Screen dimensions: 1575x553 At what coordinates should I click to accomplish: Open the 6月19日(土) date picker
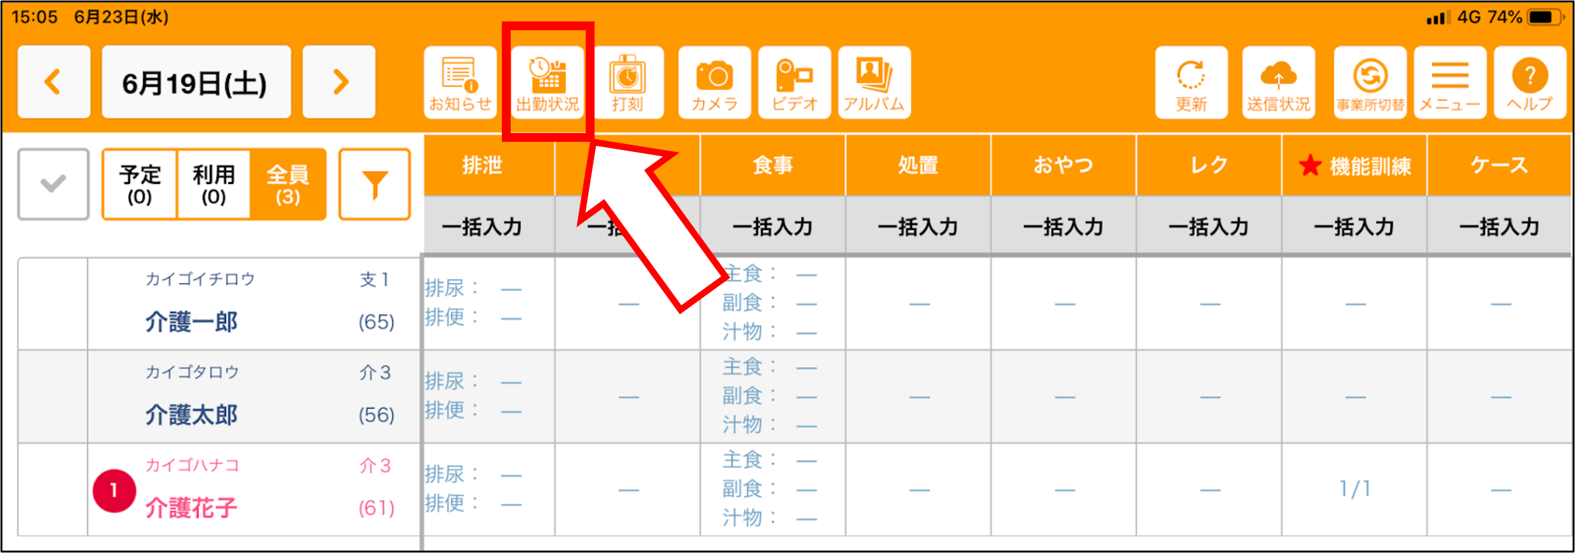(196, 82)
